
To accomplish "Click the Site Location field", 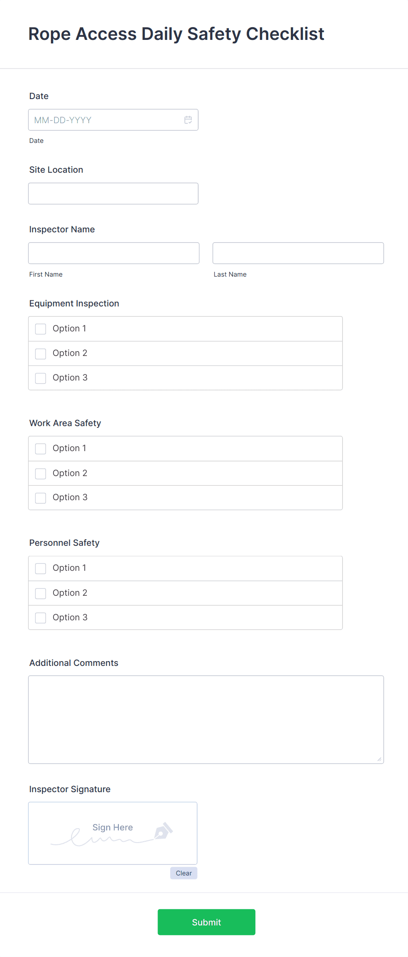I will pyautogui.click(x=113, y=193).
